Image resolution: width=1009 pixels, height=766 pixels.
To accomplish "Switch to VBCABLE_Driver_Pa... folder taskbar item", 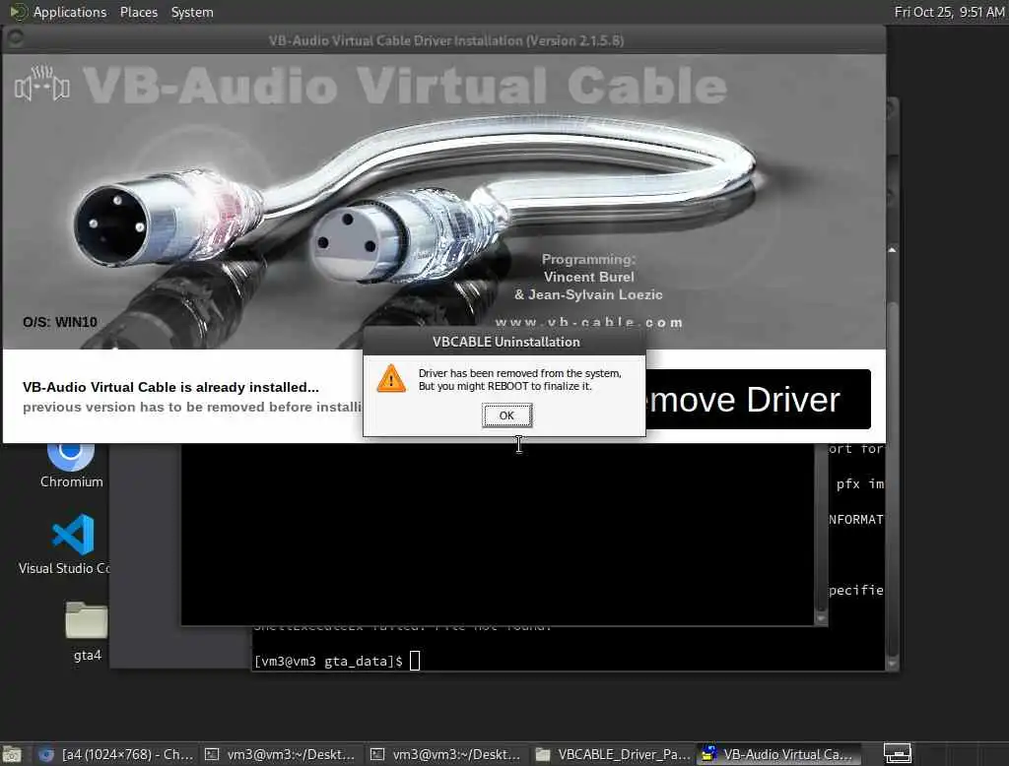I will click(x=613, y=754).
